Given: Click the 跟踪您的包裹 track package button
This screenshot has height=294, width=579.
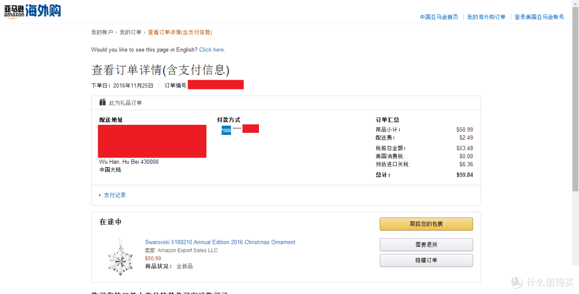Looking at the screenshot, I should point(426,224).
